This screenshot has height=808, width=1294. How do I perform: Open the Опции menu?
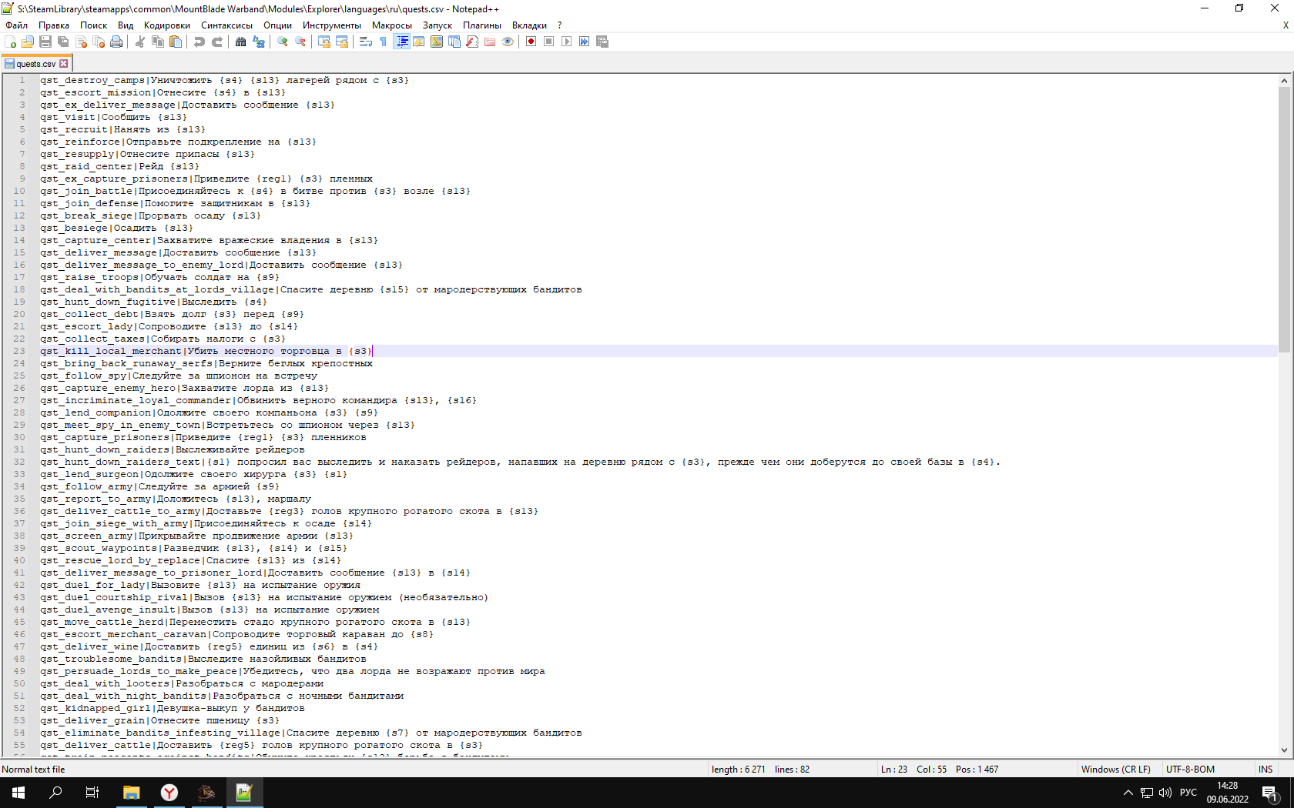[277, 25]
